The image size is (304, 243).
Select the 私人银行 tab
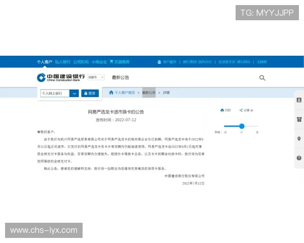click(63, 62)
